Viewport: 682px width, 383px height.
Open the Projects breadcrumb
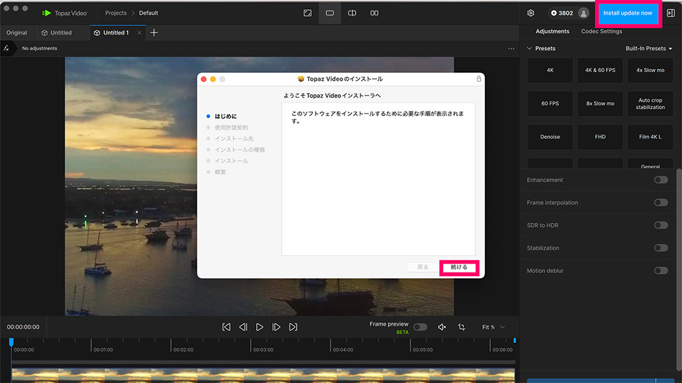pyautogui.click(x=116, y=13)
